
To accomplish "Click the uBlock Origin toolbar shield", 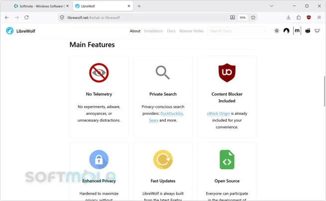I will [309, 17].
